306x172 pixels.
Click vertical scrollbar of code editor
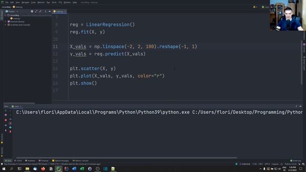tap(302, 63)
